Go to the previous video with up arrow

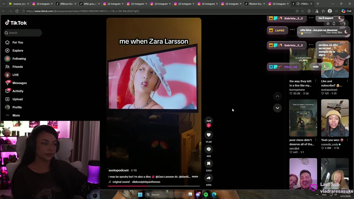pos(277,96)
